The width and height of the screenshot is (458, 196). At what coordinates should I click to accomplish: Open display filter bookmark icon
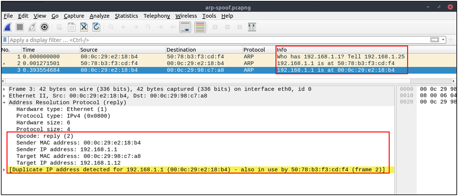(x=5, y=40)
